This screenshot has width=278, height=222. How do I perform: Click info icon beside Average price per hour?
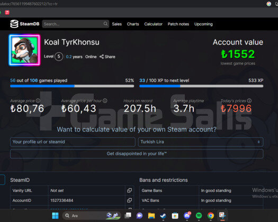click(x=105, y=101)
